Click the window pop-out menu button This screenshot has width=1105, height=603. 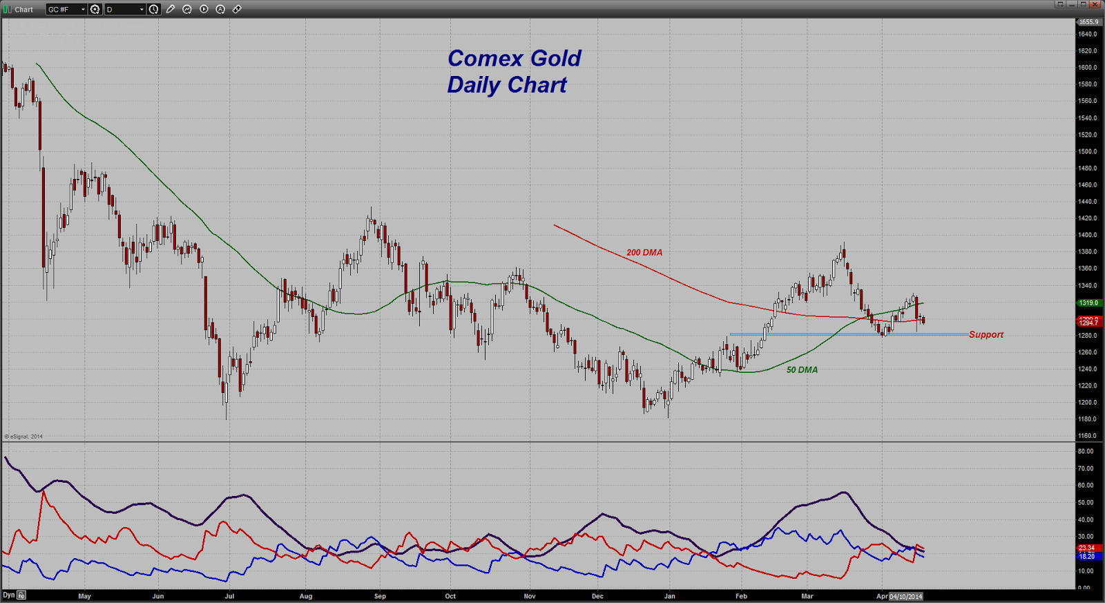click(x=1060, y=4)
